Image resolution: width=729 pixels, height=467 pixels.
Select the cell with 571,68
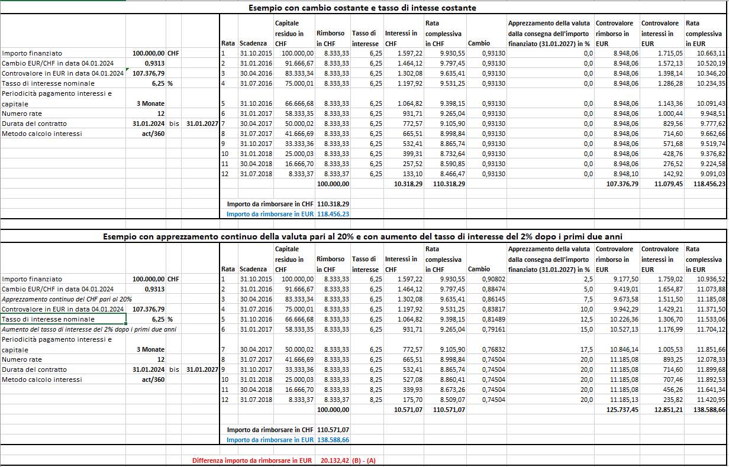(662, 144)
